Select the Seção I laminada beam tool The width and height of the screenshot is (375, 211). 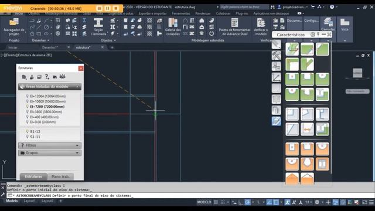(98, 27)
